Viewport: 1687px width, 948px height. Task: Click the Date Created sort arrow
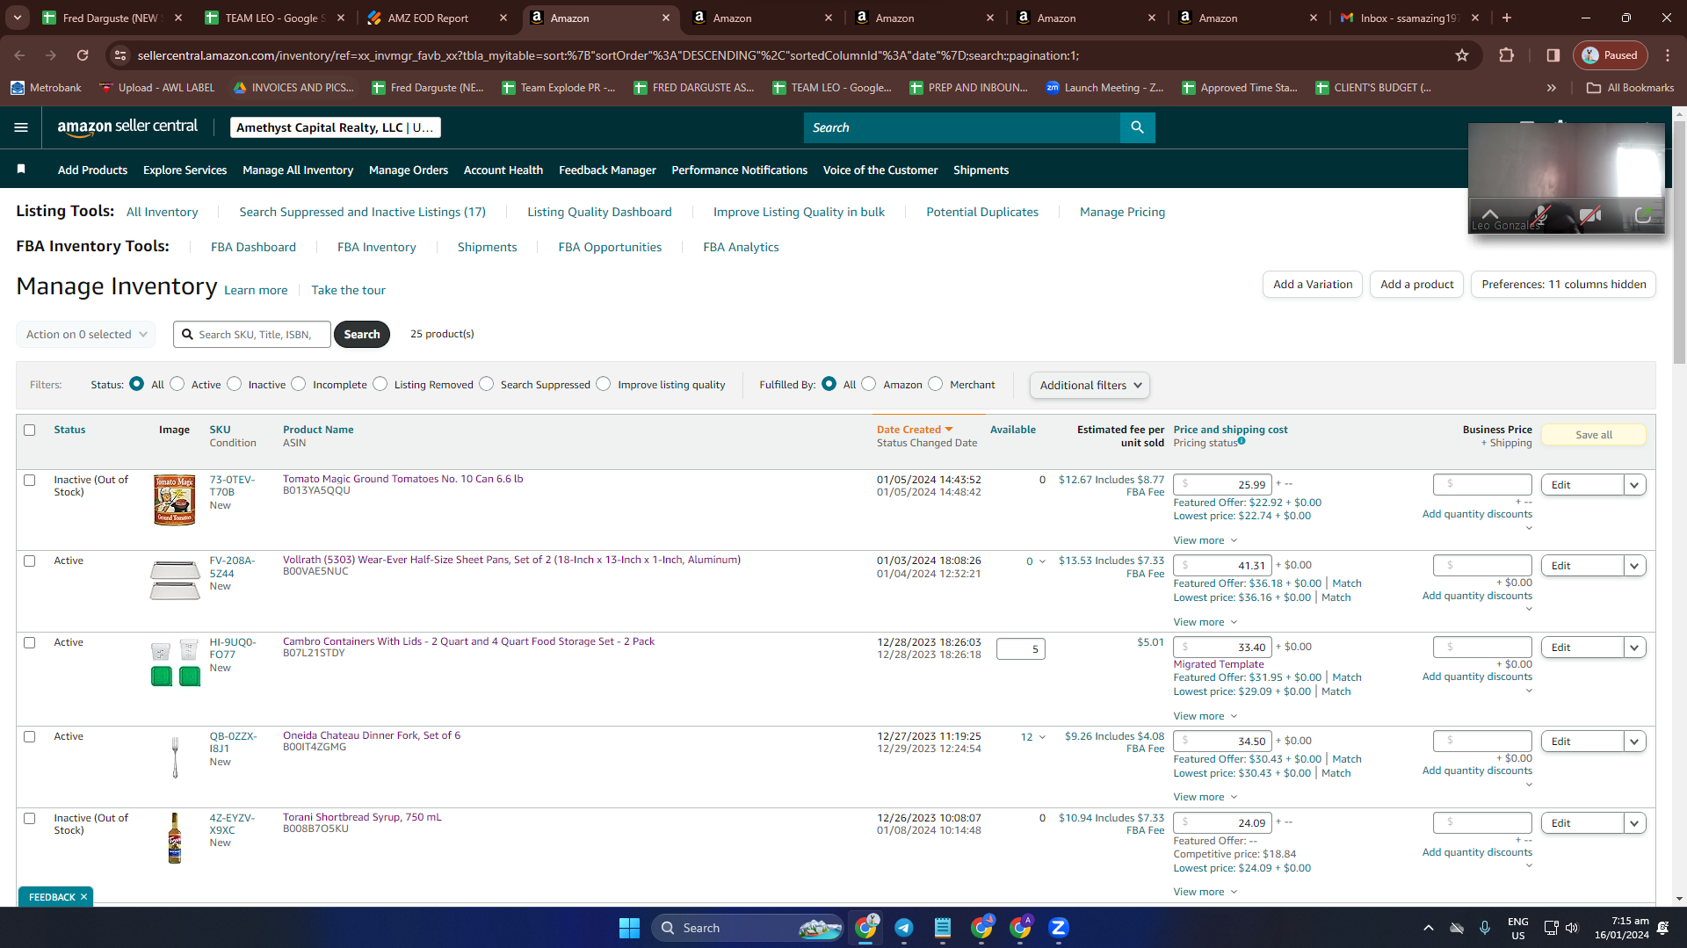tap(949, 430)
